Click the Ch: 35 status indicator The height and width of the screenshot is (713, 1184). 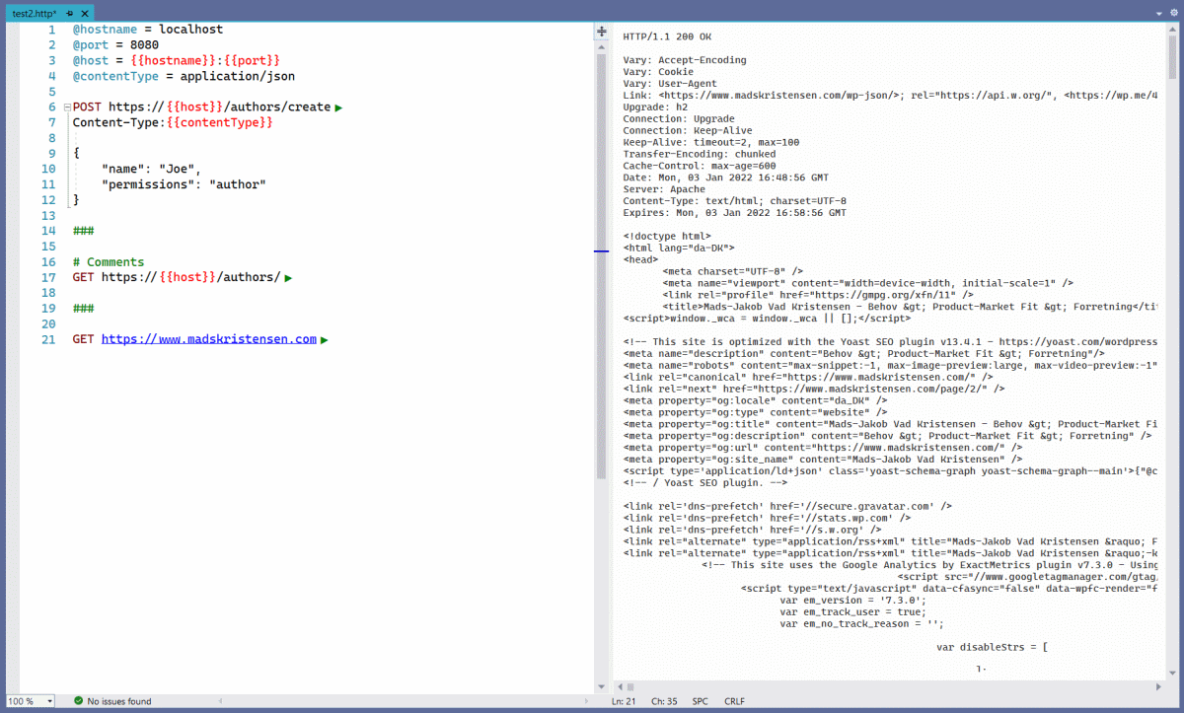[x=663, y=701]
